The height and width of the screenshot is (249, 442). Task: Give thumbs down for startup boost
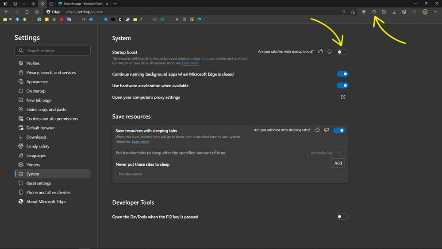(x=330, y=51)
